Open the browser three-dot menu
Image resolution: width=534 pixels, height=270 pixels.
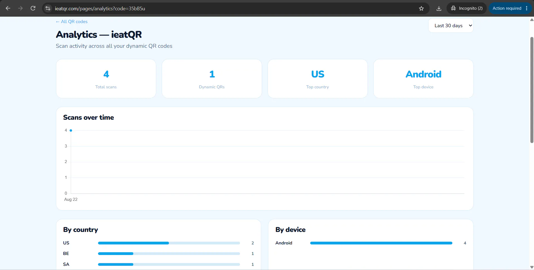(x=527, y=8)
